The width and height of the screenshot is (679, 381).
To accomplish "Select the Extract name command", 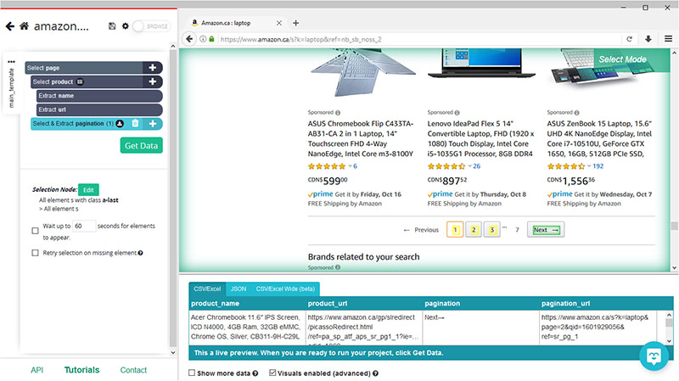I will [99, 96].
